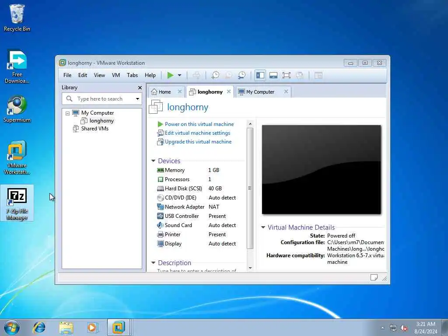Click the 40 GB hard disk value
This screenshot has width=448, height=336.
point(215,188)
